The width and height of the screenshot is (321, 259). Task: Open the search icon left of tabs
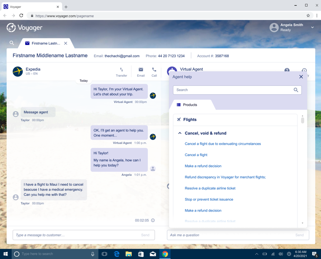(x=12, y=43)
